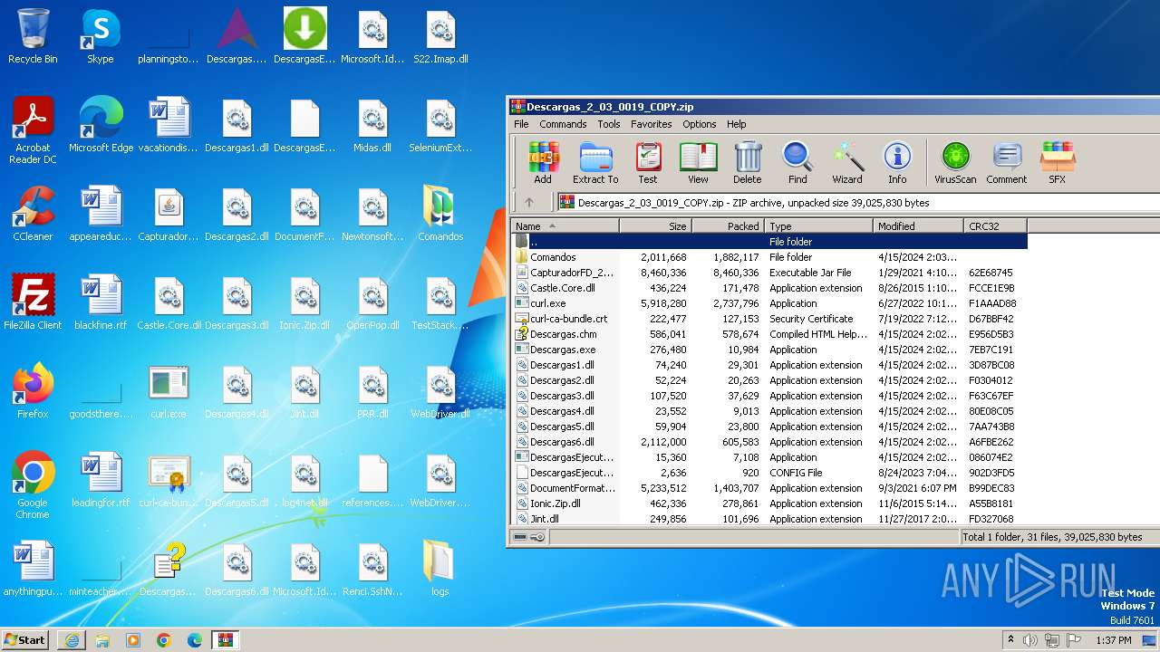Viewport: 1160px width, 652px height.
Task: Select Descargas6.dll in archive list
Action: pyautogui.click(x=770, y=442)
